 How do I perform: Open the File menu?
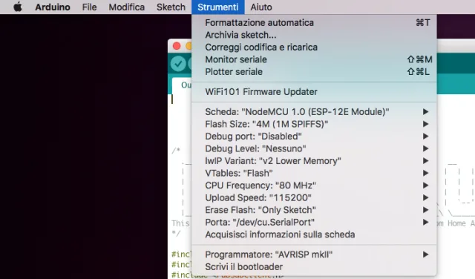89,7
